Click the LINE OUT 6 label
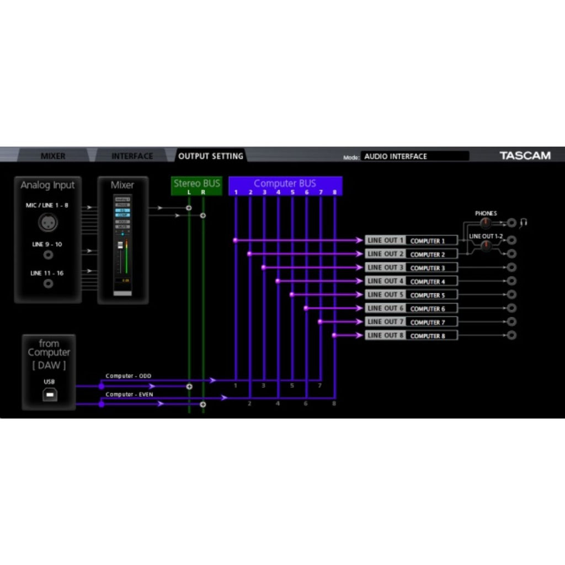 pyautogui.click(x=385, y=308)
